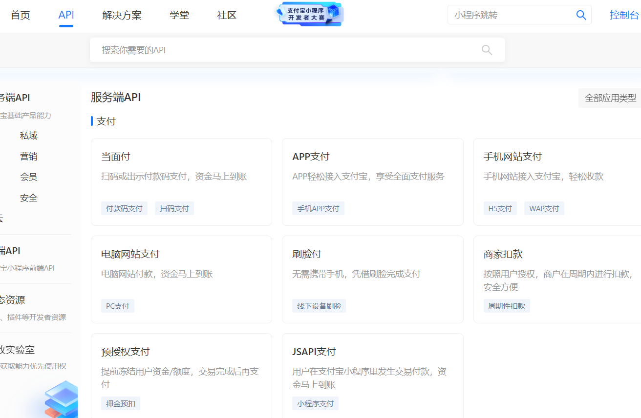This screenshot has width=641, height=418.
Task: Click text 扫码或出示付款码支付，资金马上到账
Action: click(174, 176)
